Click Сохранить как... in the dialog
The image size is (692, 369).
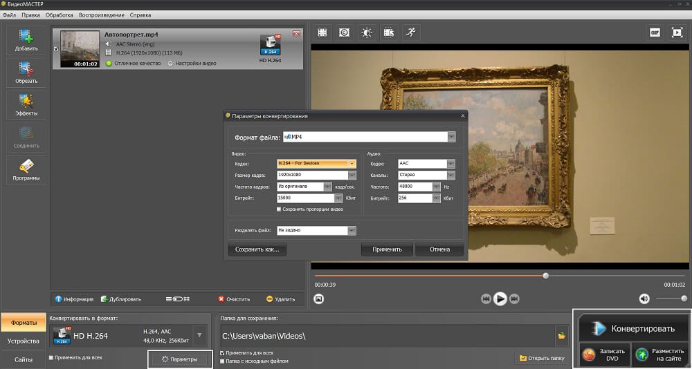(257, 249)
